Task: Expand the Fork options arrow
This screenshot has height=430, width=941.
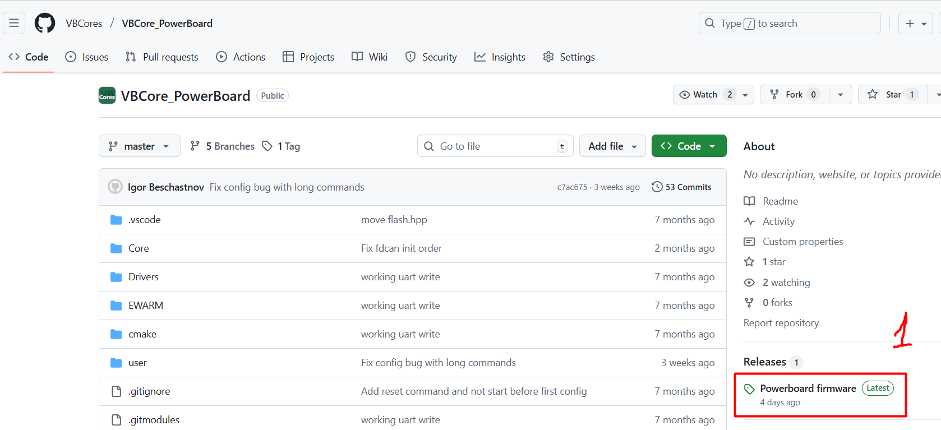Action: (840, 95)
